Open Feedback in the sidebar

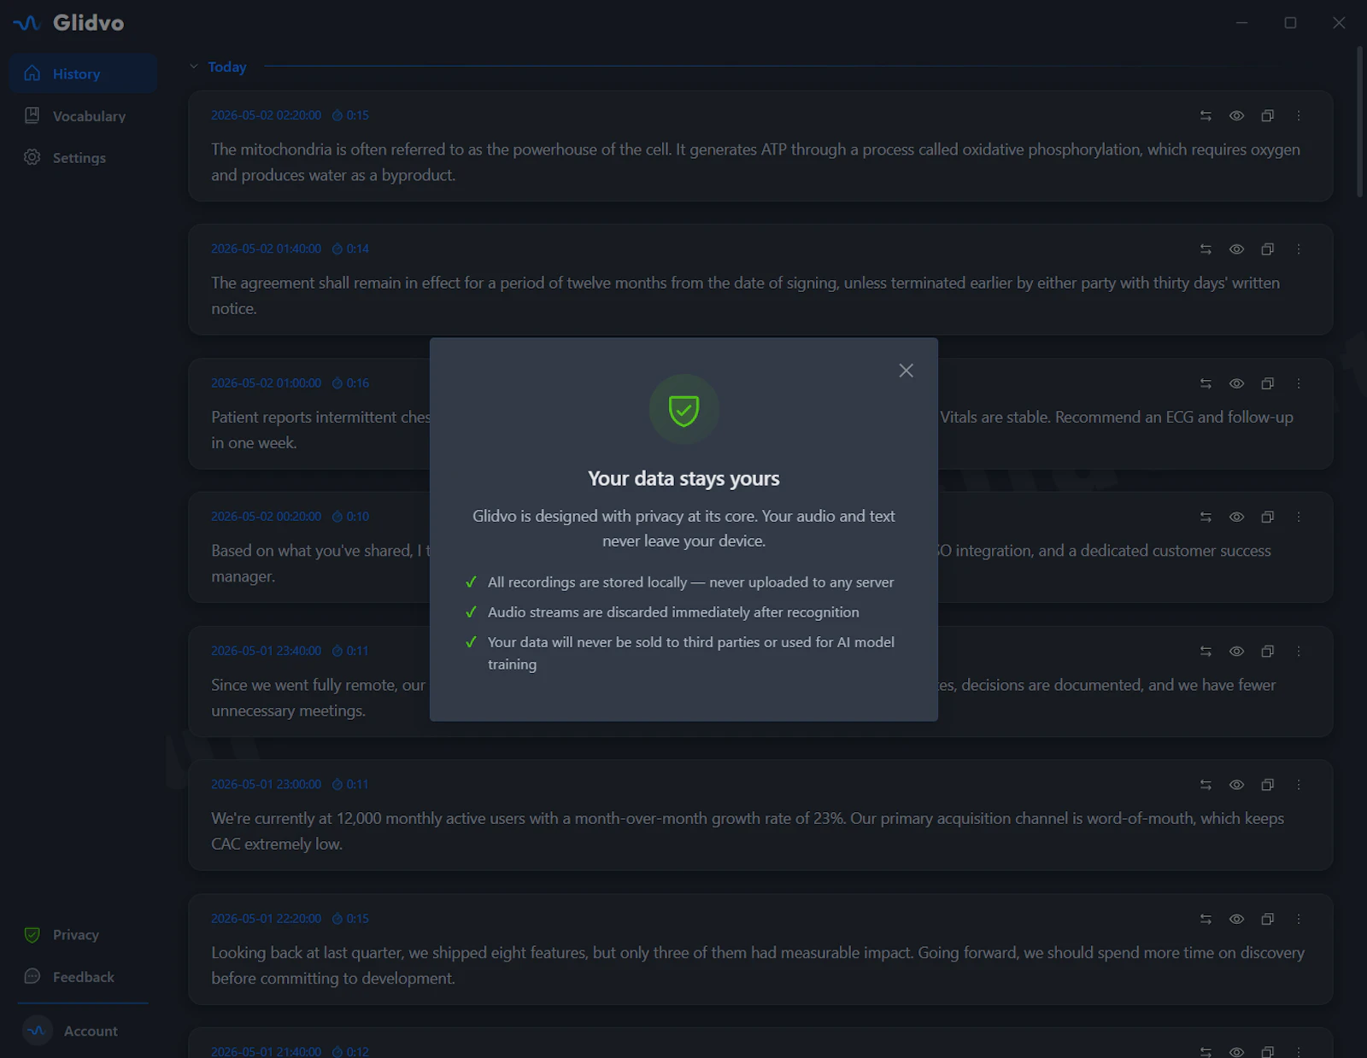click(x=83, y=976)
